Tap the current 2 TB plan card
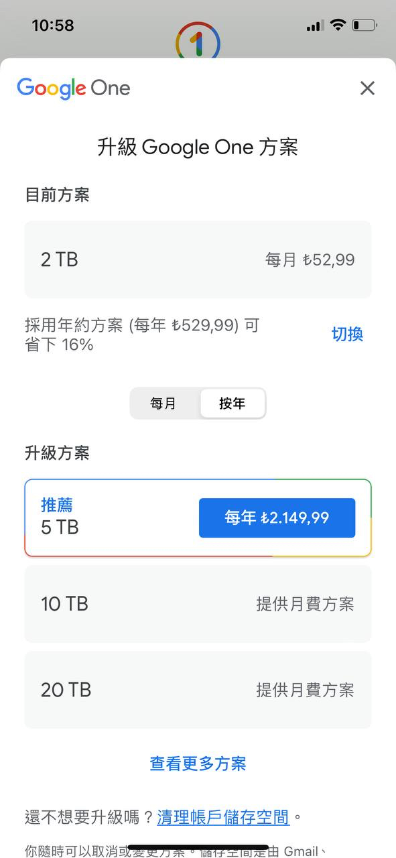The image size is (396, 858). tap(198, 259)
